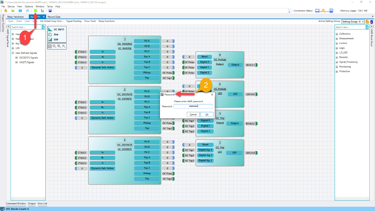Click the green tree structure toolbar icon
The width and height of the screenshot is (375, 211).
42,11
